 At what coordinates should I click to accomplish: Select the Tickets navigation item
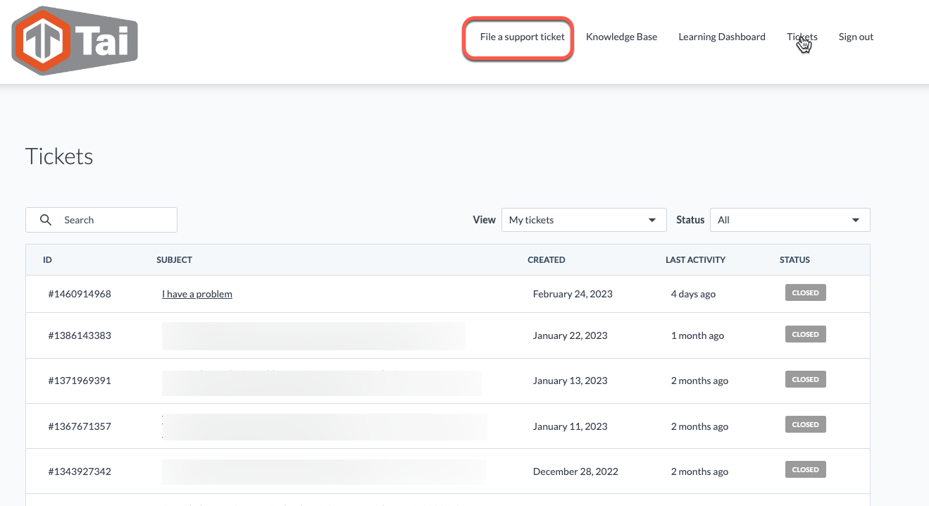point(802,37)
